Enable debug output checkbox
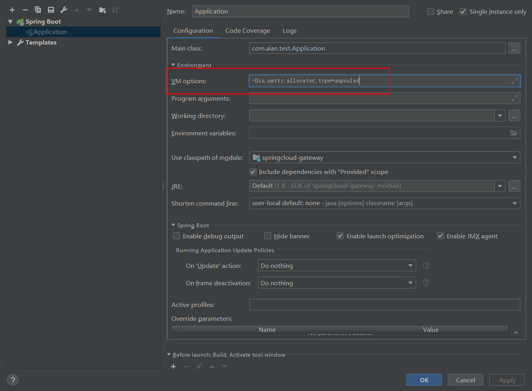 [177, 236]
